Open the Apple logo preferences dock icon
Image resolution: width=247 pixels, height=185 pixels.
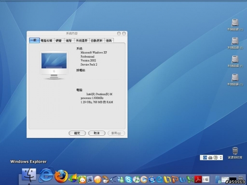click(x=206, y=180)
